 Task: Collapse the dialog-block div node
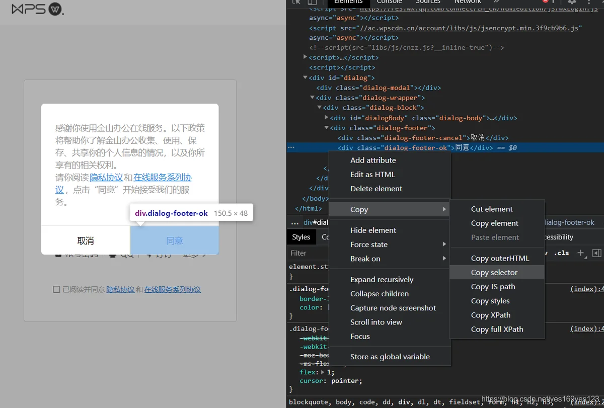point(319,108)
